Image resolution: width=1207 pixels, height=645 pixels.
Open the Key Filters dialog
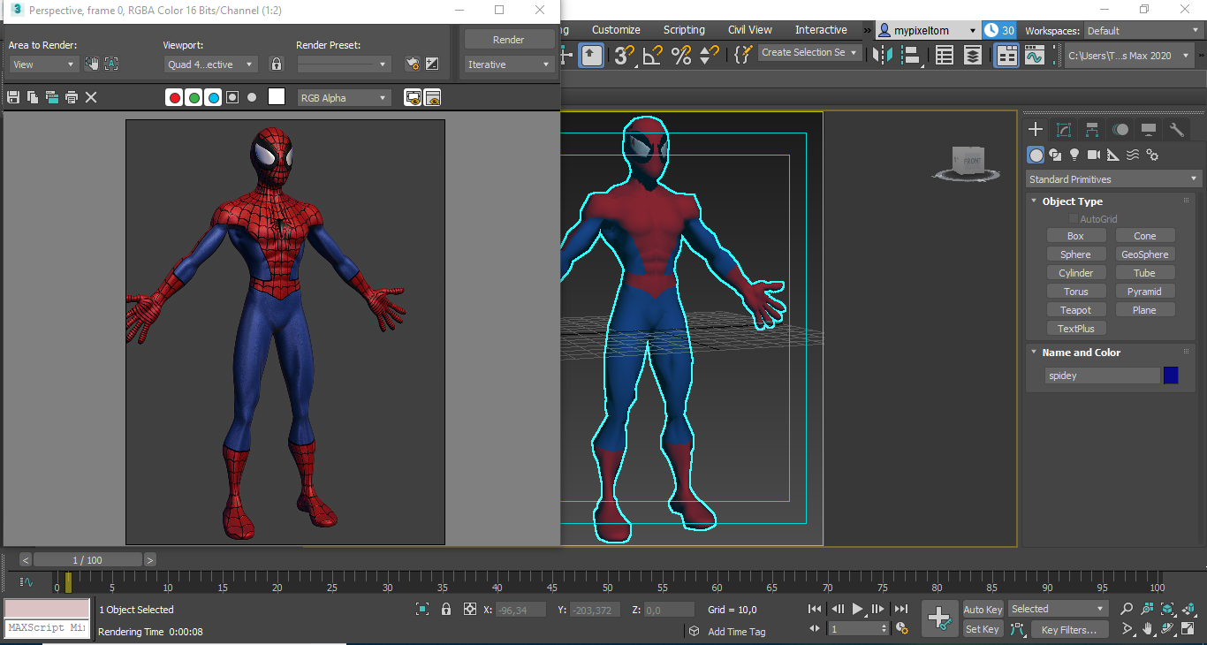[1068, 630]
